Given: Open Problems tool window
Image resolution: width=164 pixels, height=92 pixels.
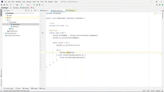Looking at the screenshot, I should pyautogui.click(x=26, y=88).
